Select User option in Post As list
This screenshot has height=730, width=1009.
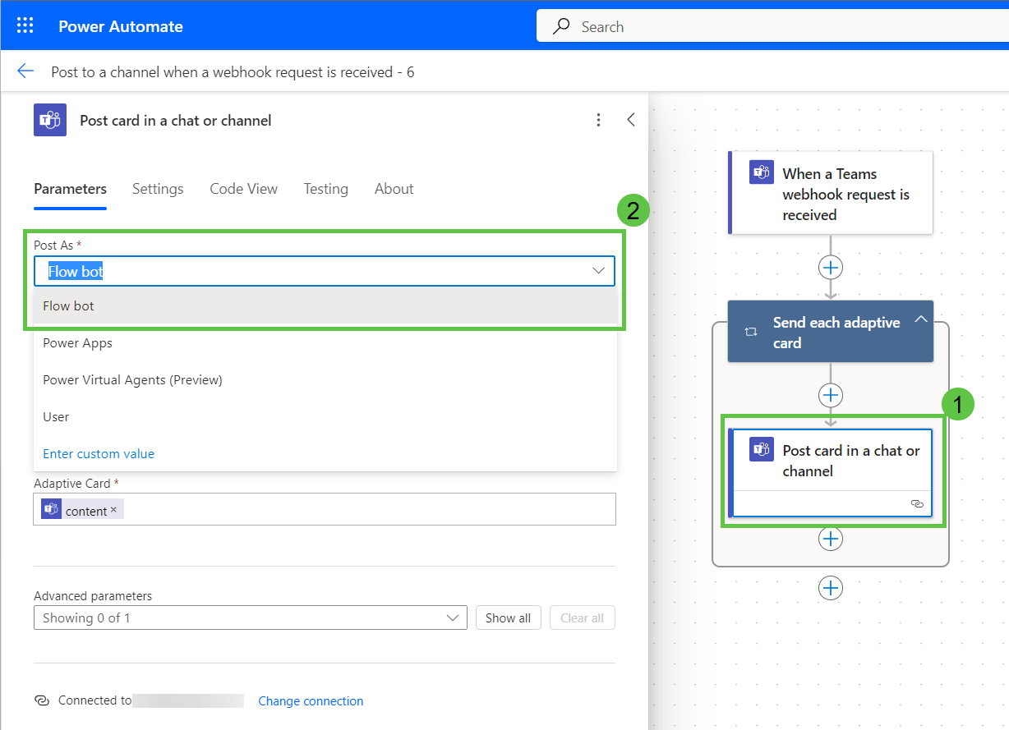click(325, 416)
